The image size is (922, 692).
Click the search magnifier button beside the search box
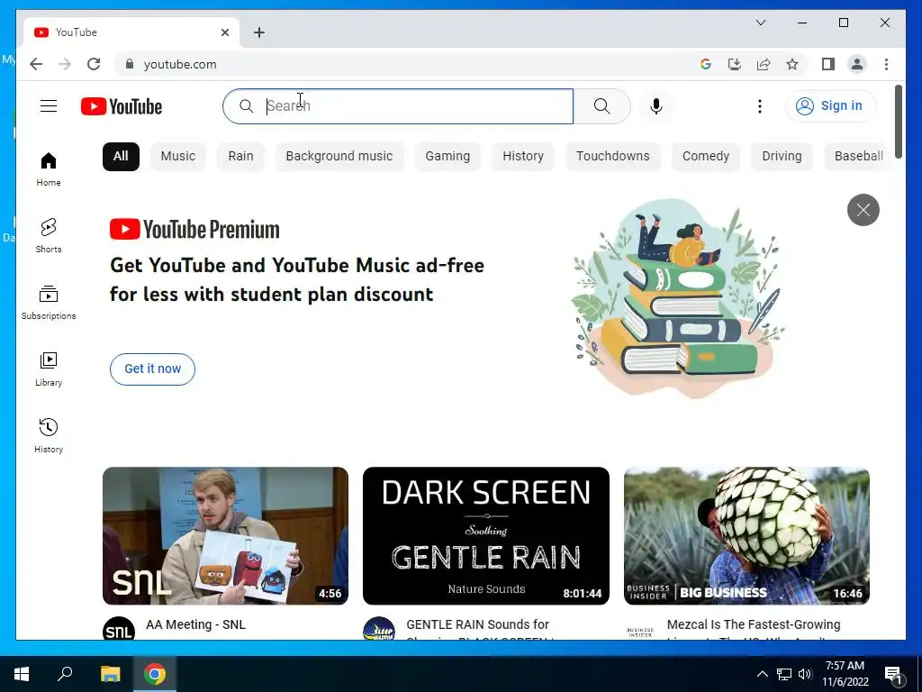[601, 106]
